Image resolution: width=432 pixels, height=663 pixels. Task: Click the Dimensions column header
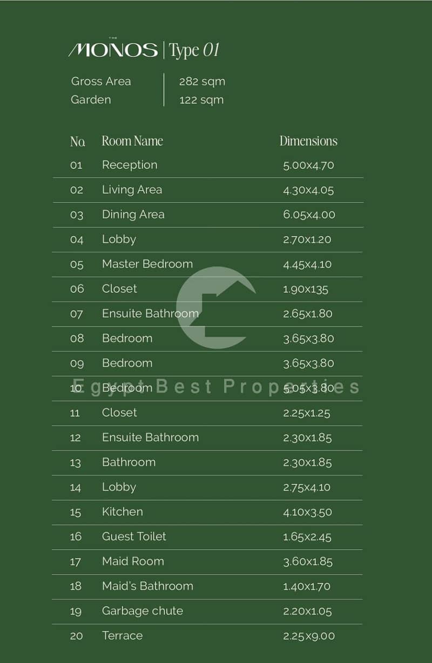click(x=308, y=141)
